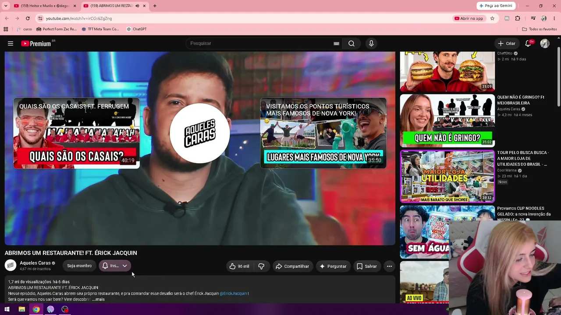Image resolution: width=561 pixels, height=315 pixels.
Task: Open the @ErickJacquin channel link
Action: [x=233, y=294]
